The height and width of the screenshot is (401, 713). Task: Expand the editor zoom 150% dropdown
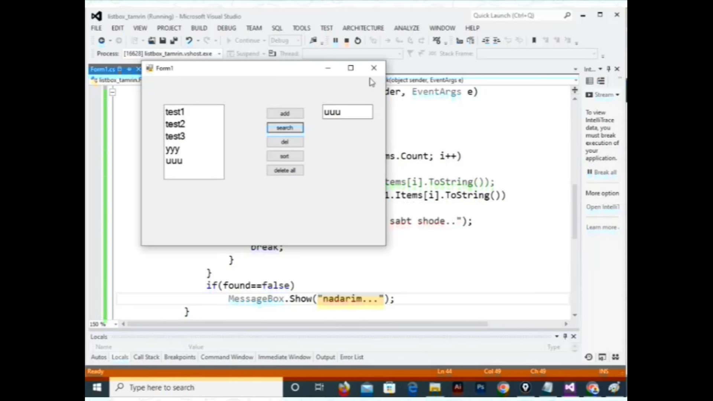pyautogui.click(x=115, y=324)
